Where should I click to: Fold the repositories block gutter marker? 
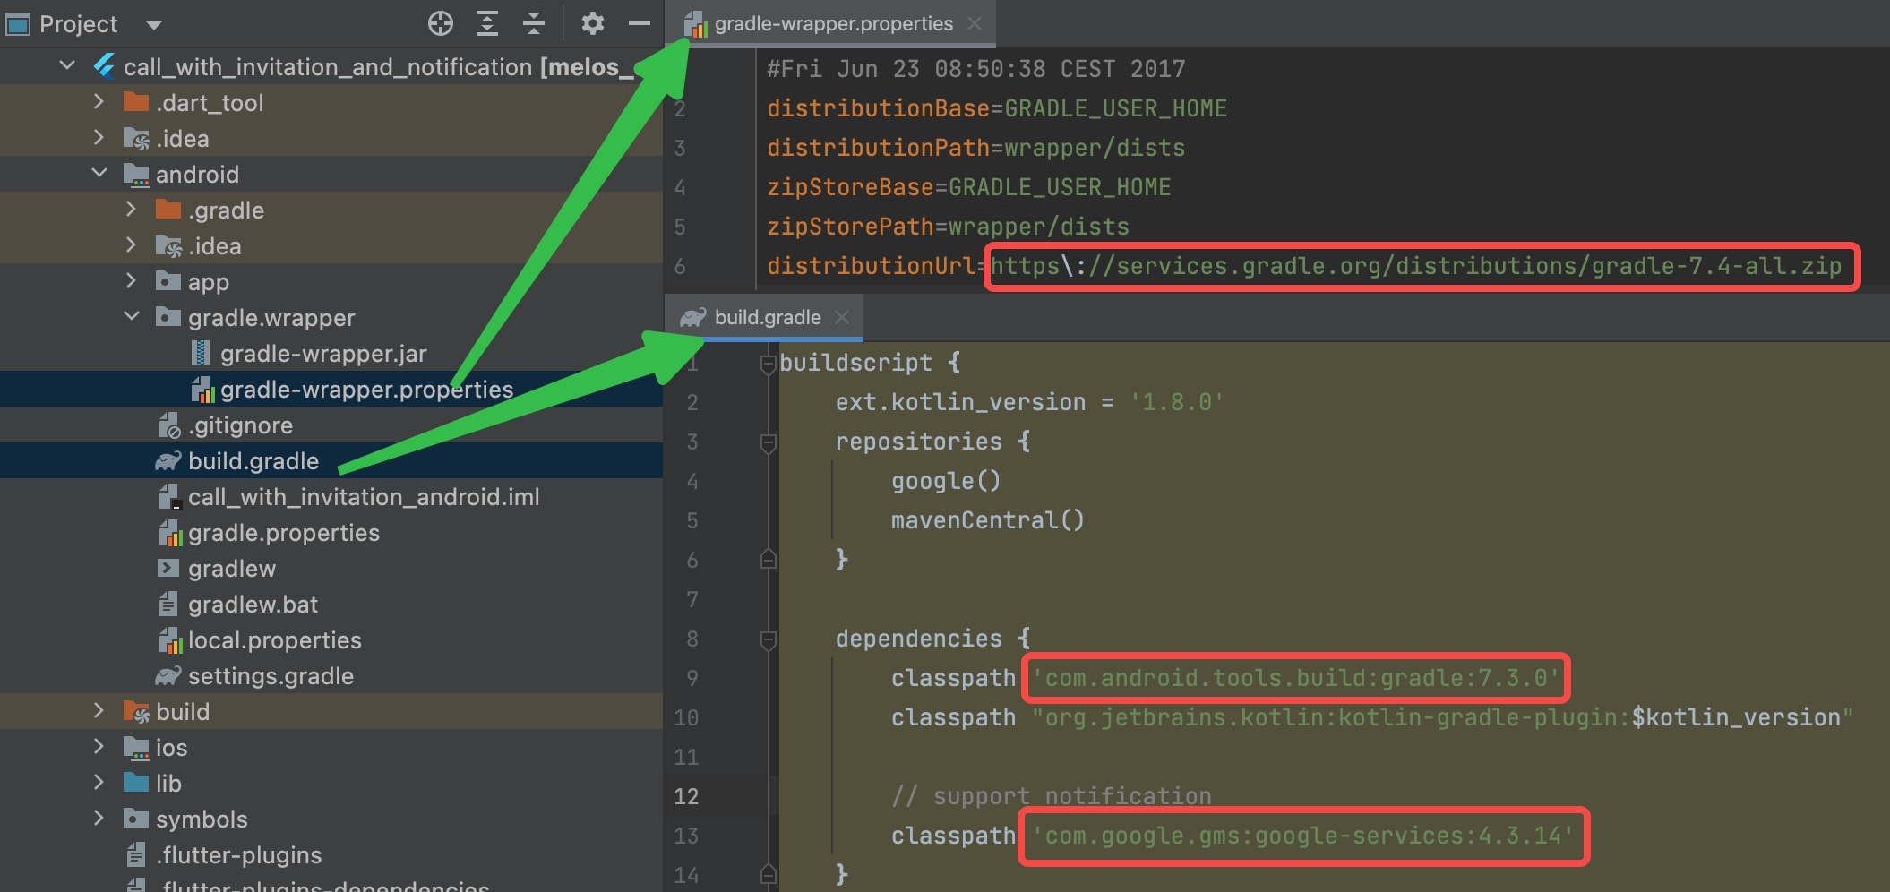tap(768, 442)
